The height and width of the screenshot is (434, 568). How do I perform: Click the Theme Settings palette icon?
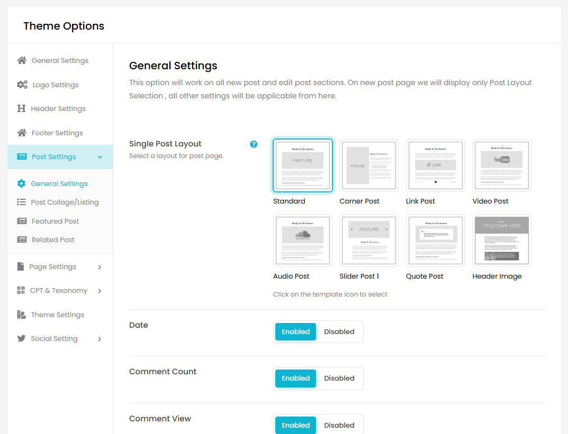coord(22,315)
